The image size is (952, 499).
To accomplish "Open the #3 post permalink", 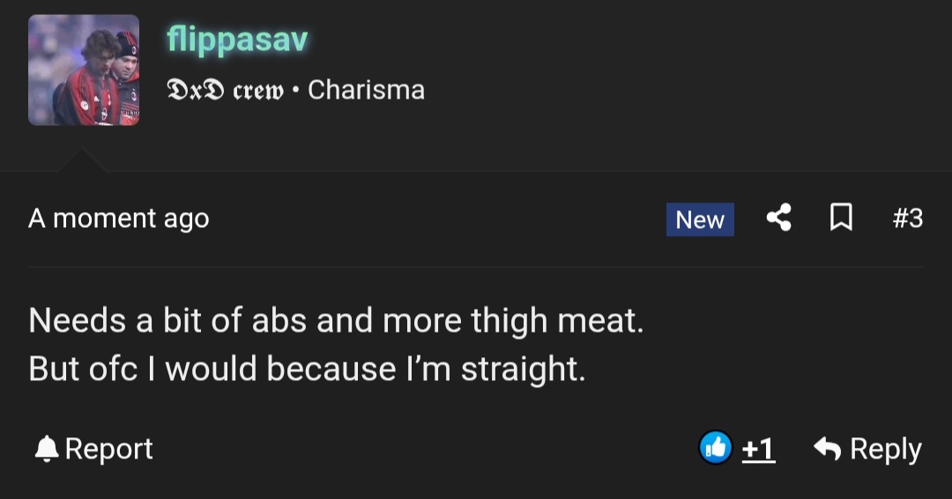I will pos(907,218).
